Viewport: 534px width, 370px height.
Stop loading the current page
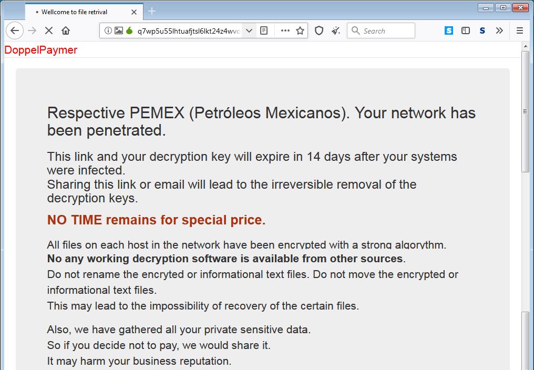[x=48, y=30]
